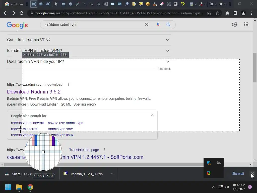Open the capture camera dropdown
This screenshot has width=257, height=193.
213,4
